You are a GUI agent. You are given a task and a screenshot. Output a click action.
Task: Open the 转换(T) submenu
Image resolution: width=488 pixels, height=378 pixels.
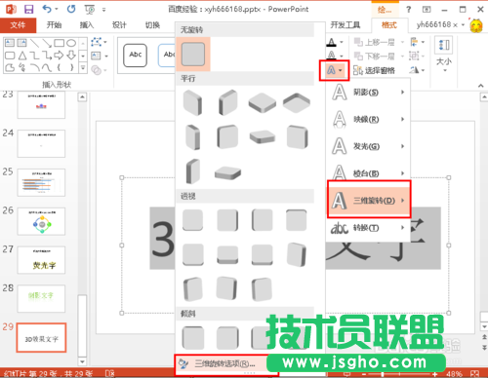coord(368,228)
